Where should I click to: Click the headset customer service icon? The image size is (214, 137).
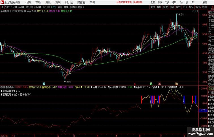click(x=181, y=2)
